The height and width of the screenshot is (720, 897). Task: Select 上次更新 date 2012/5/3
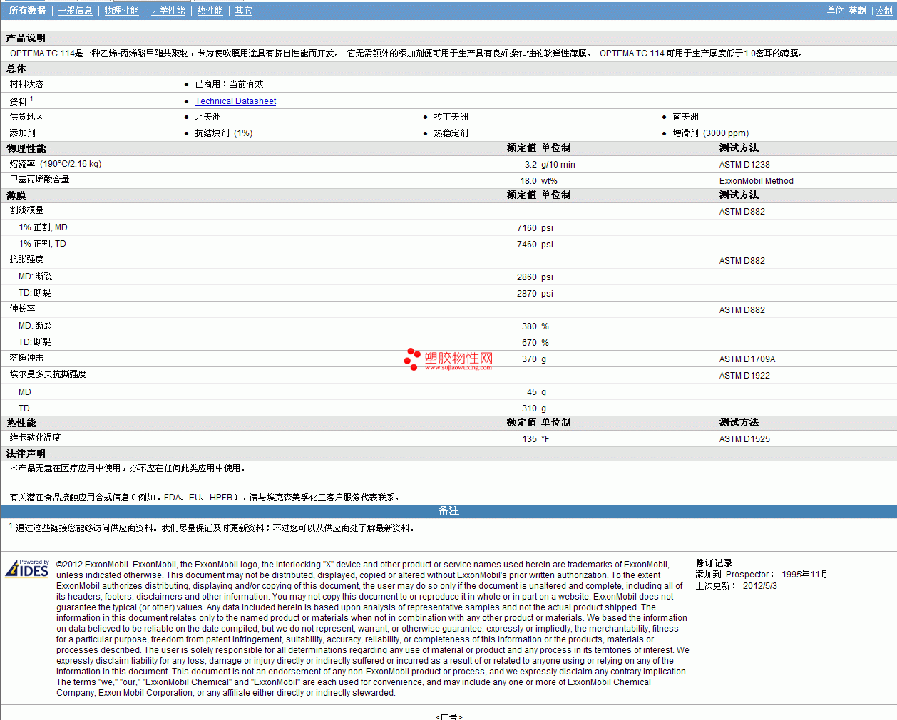pos(737,586)
